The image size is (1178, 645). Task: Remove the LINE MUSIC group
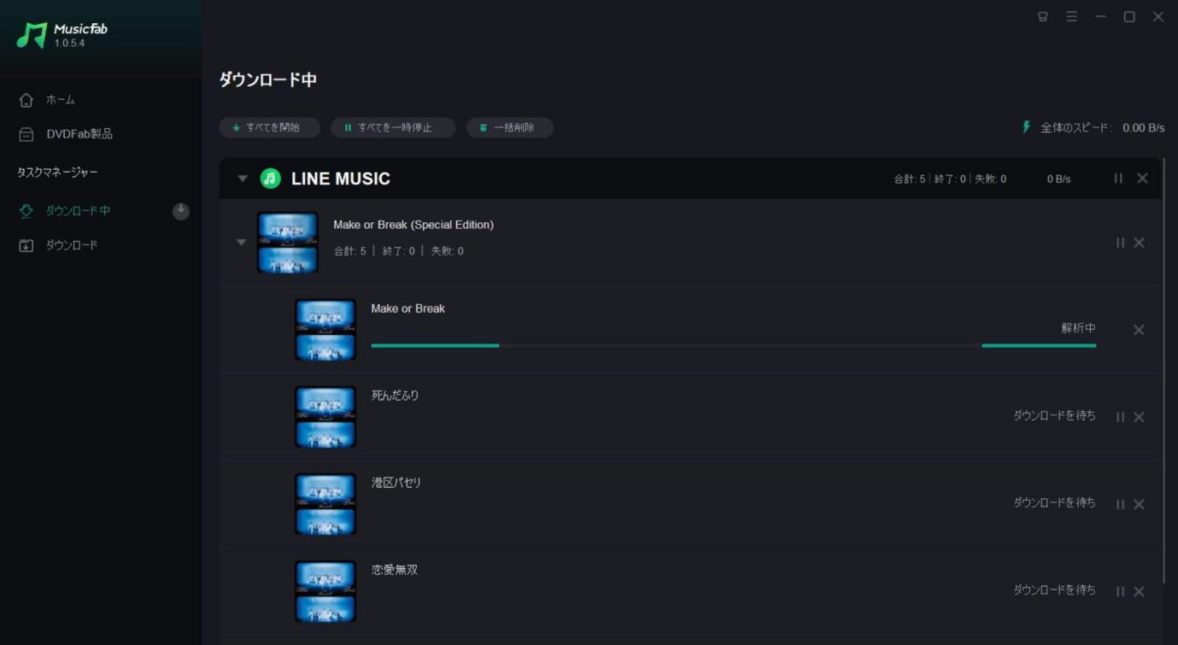(1142, 179)
